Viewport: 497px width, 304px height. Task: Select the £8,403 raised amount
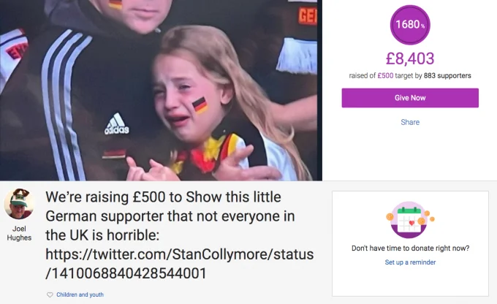pyautogui.click(x=410, y=58)
